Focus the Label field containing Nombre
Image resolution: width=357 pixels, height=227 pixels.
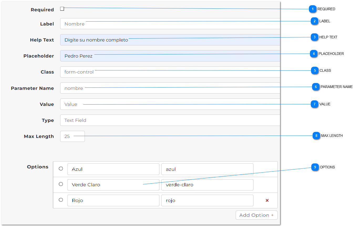click(170, 24)
